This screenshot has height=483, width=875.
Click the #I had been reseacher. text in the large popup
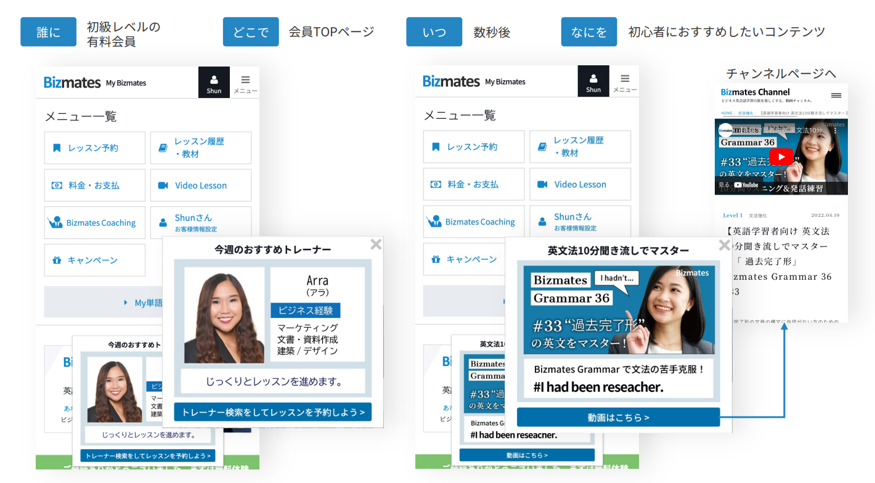coord(598,388)
